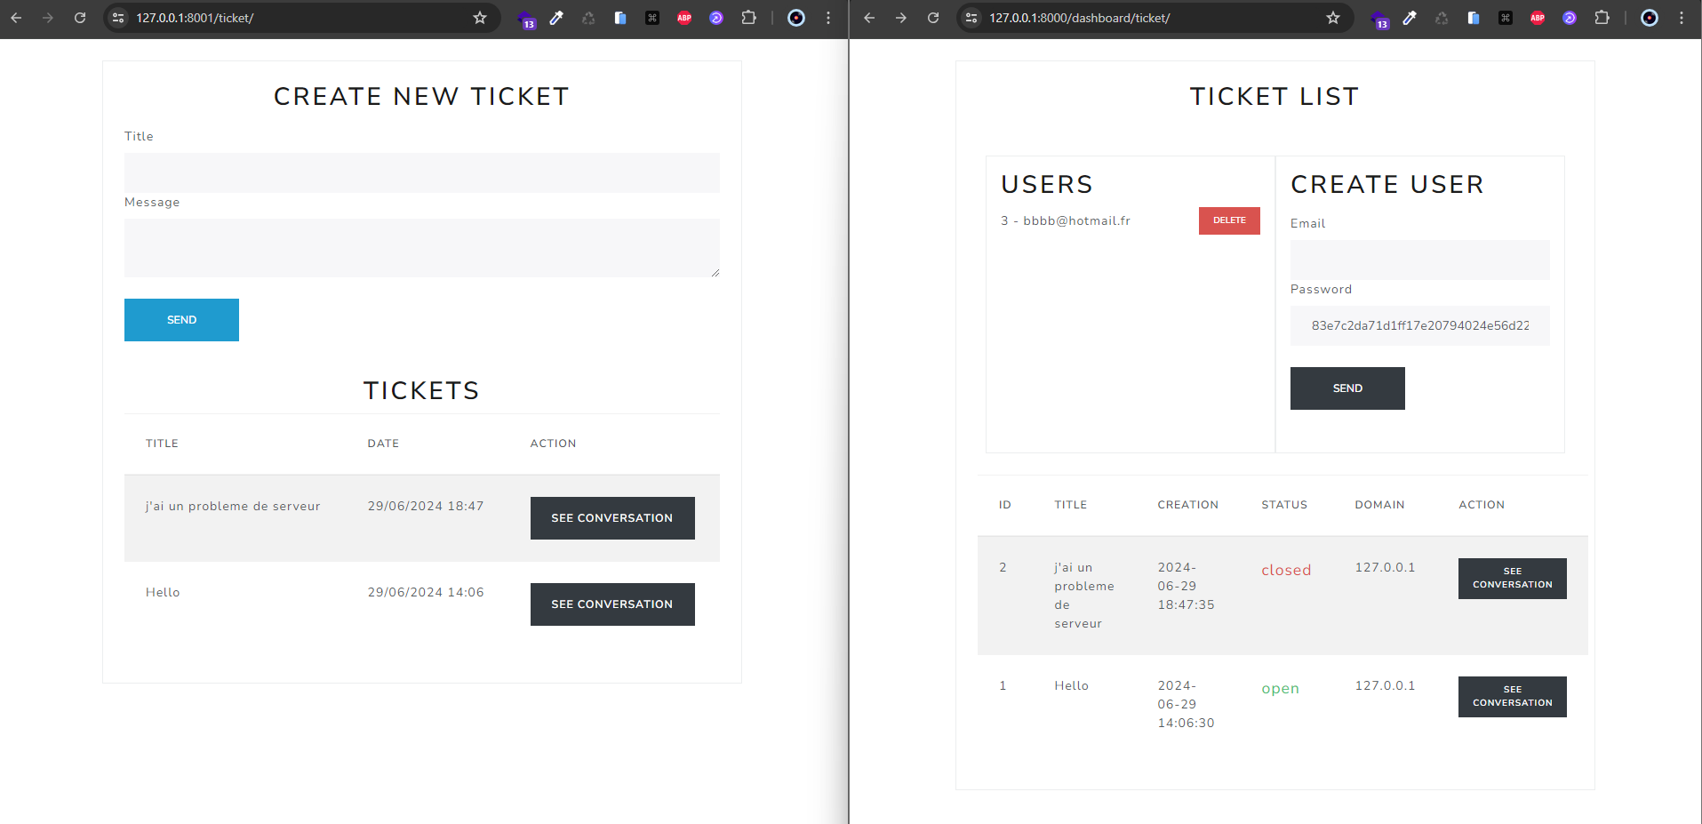Open conversation for closed ticket ID 2

click(x=1512, y=579)
